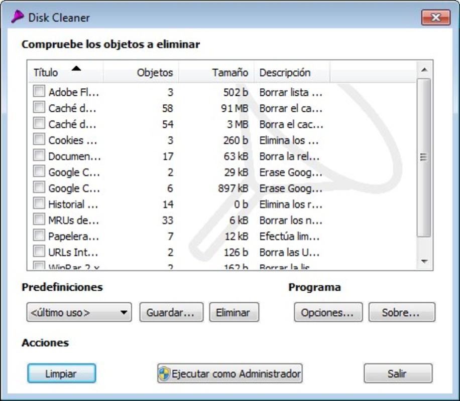Select the Documen… row title

coord(74,156)
